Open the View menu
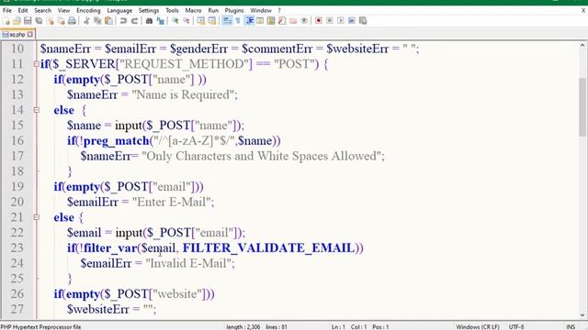The image size is (588, 330). pyautogui.click(x=63, y=10)
